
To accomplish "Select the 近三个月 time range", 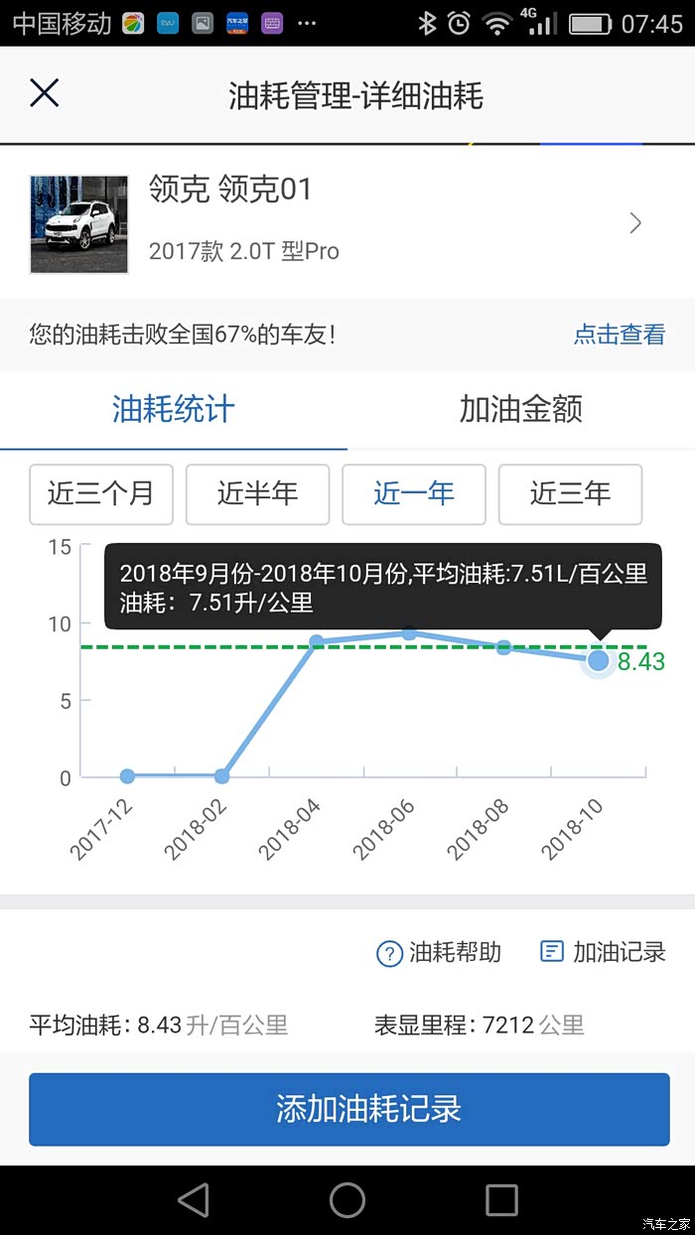I will [101, 493].
